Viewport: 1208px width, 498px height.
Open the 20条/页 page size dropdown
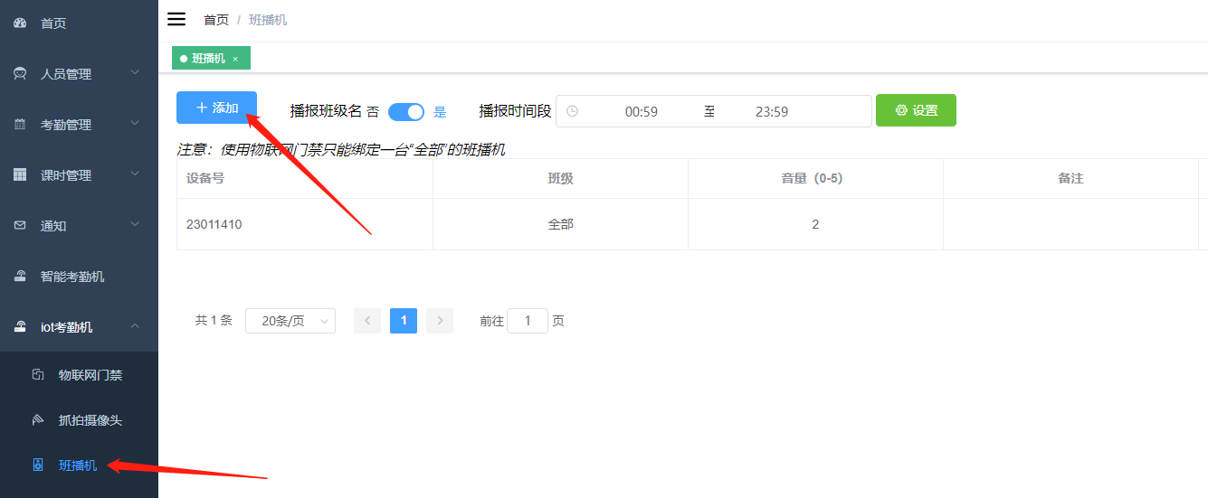[290, 321]
